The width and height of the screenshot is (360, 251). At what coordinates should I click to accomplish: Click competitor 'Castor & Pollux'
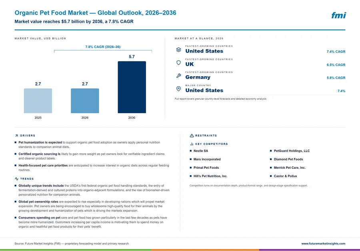click(x=285, y=176)
